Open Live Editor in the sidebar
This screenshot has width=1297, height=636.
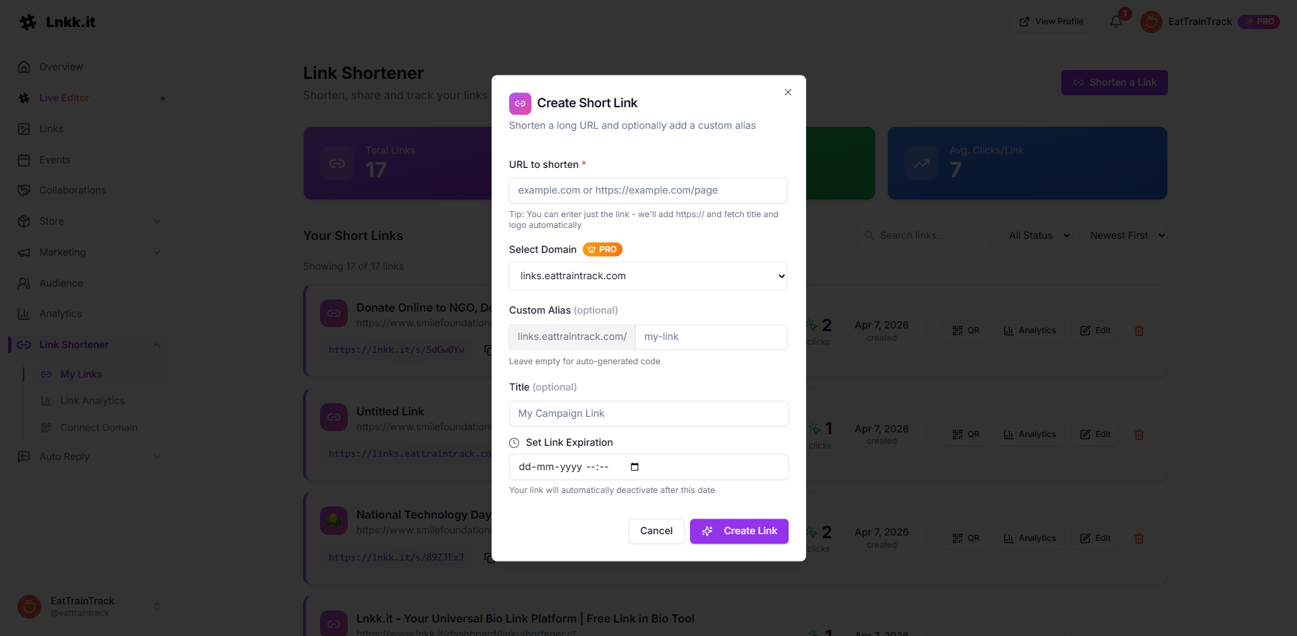64,98
